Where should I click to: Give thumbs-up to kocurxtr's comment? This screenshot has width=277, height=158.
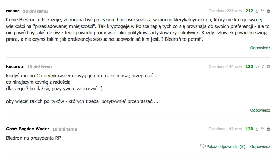[x=258, y=67]
